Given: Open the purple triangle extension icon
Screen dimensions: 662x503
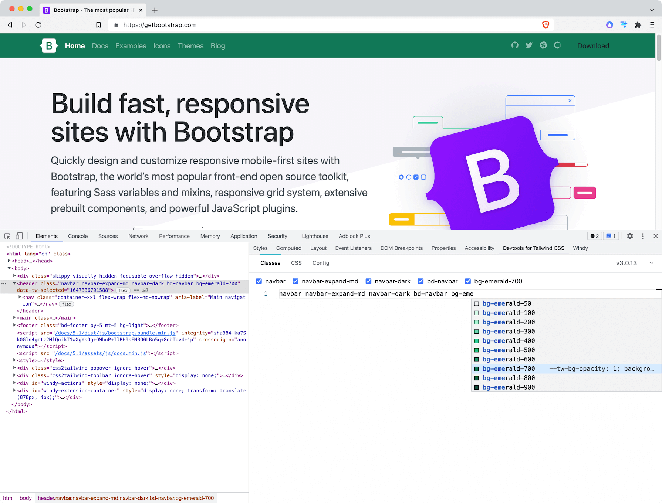Looking at the screenshot, I should [609, 25].
